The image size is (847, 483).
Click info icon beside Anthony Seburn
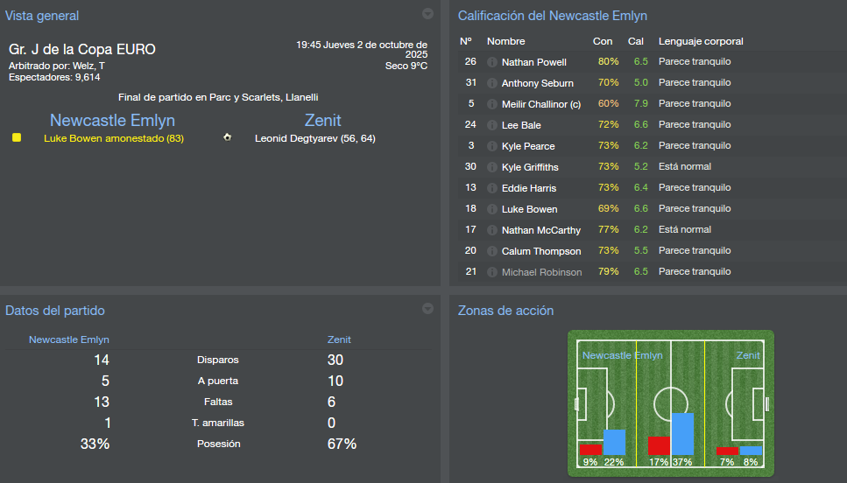[x=491, y=83]
